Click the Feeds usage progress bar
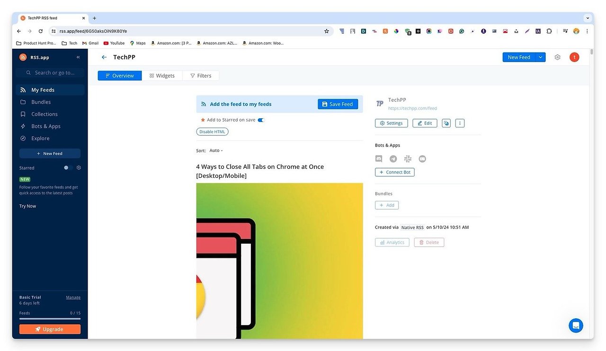606x351 pixels. pos(50,319)
